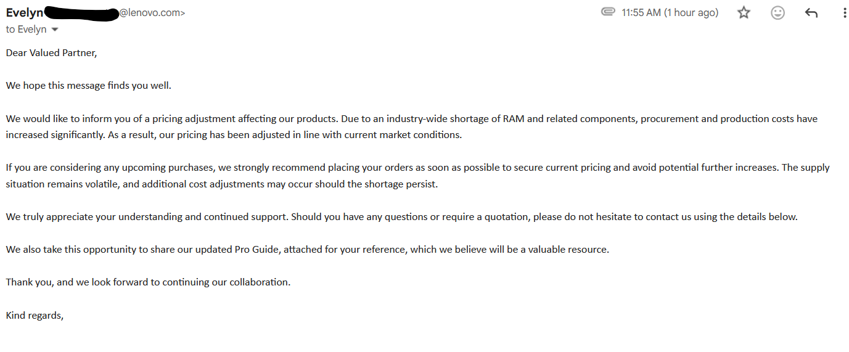Open the emoji reaction picker
The image size is (849, 352).
pos(778,13)
